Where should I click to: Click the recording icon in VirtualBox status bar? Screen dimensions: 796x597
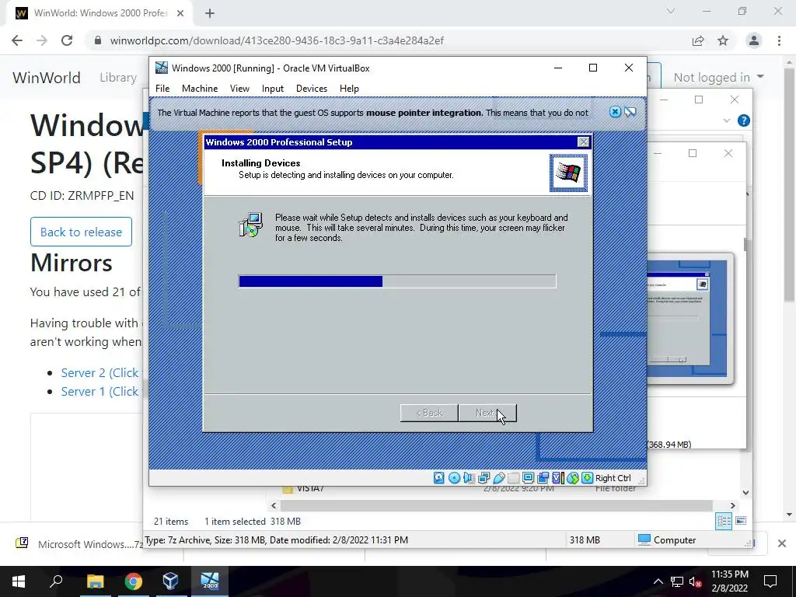543,478
